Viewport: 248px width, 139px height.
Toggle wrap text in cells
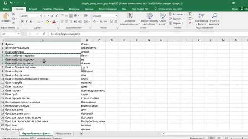(x=86, y=15)
